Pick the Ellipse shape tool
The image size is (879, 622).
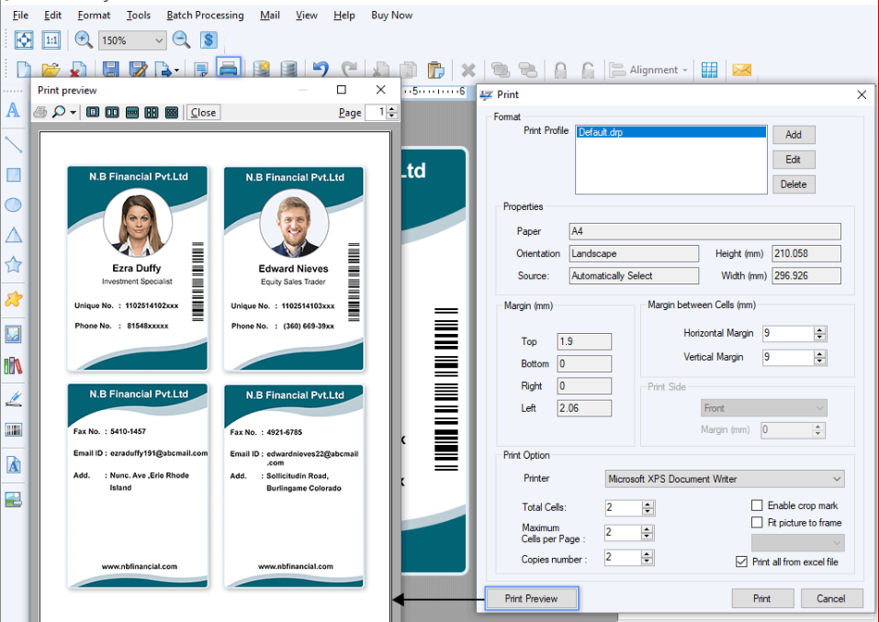(13, 205)
